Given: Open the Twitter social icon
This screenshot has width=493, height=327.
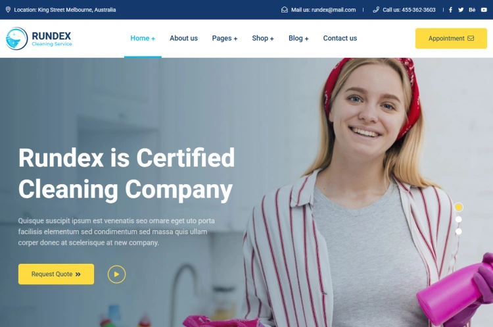Looking at the screenshot, I should pos(461,10).
